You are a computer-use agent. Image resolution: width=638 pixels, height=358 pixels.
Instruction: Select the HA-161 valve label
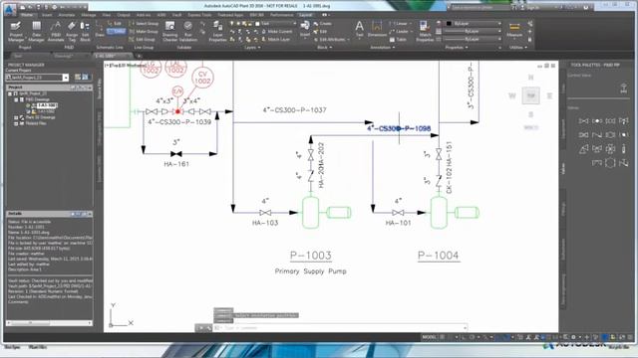[176, 164]
